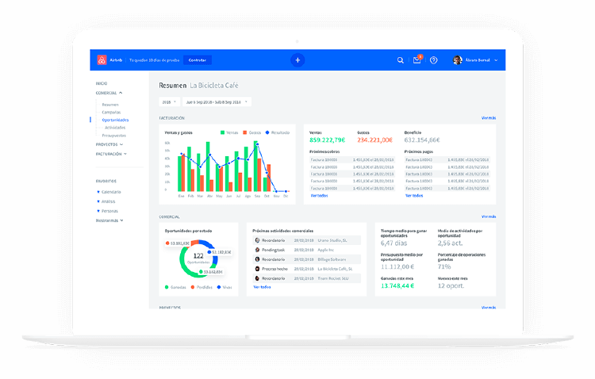This screenshot has width=595, height=379.
Task: Open the 2018 year dropdown
Action: pyautogui.click(x=169, y=101)
